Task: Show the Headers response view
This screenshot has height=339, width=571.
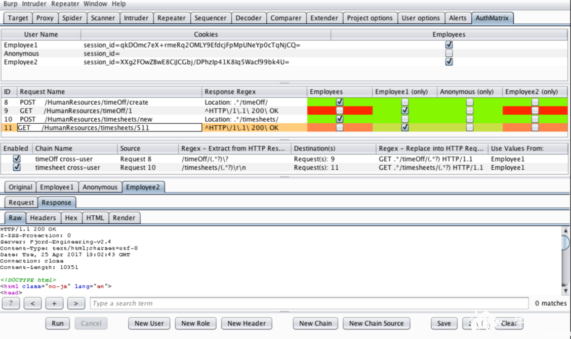Action: (43, 218)
